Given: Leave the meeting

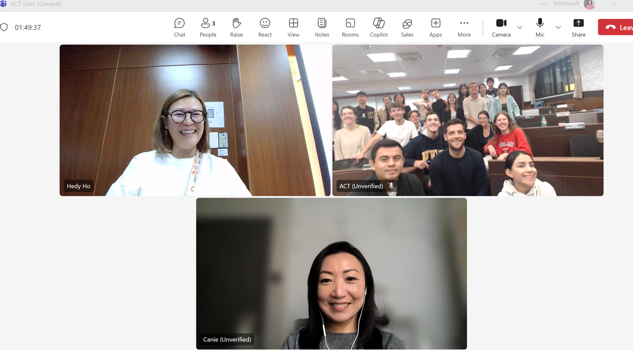Looking at the screenshot, I should (x=617, y=27).
